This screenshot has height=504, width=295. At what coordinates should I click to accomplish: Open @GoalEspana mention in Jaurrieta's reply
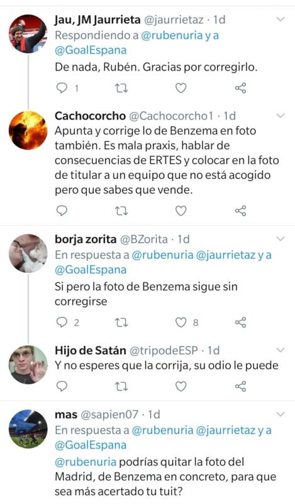point(91,50)
